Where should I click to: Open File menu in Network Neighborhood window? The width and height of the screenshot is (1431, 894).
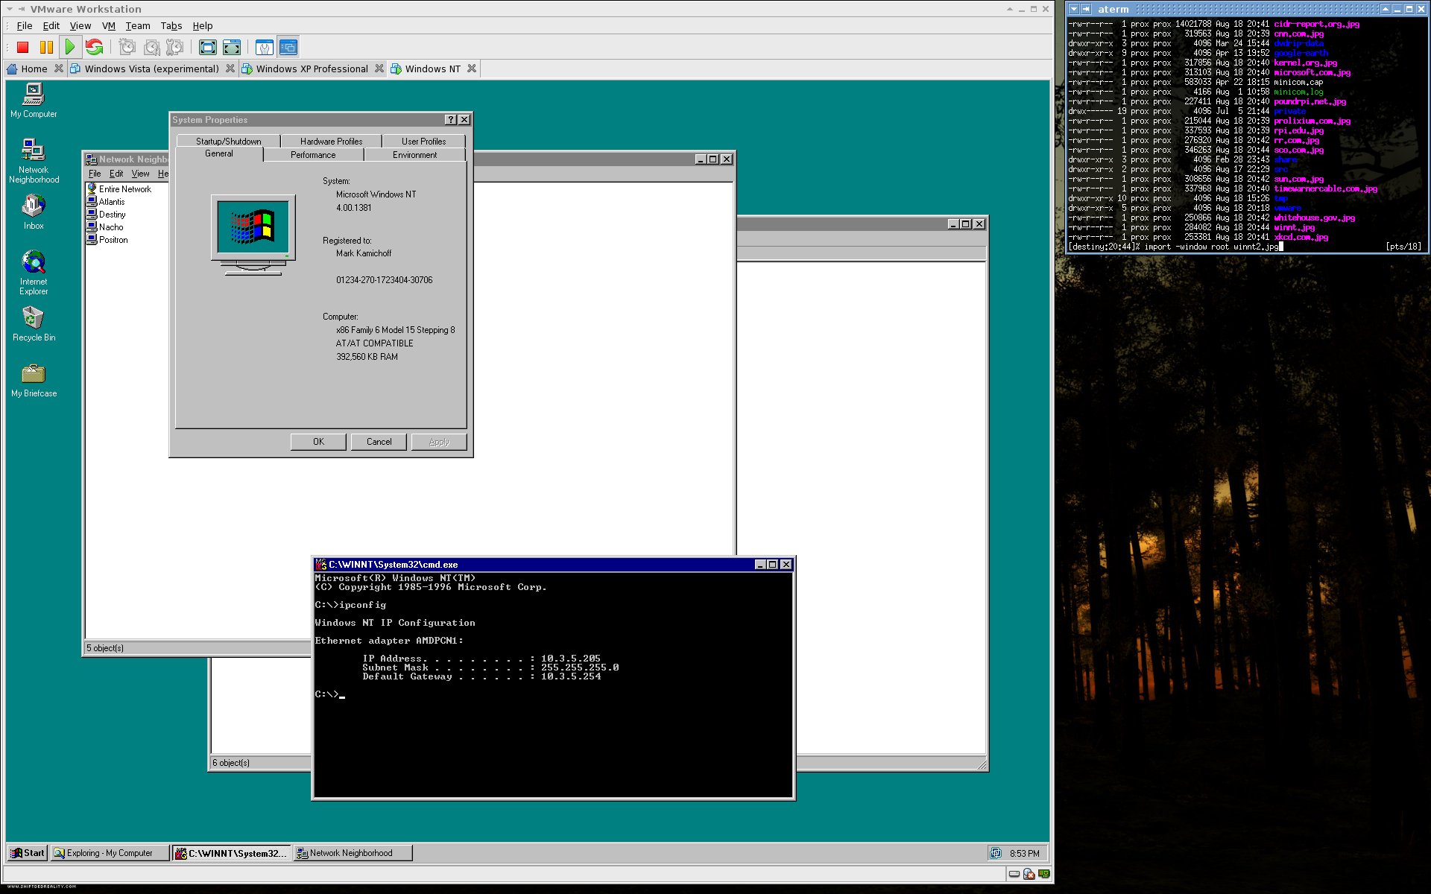tap(95, 174)
